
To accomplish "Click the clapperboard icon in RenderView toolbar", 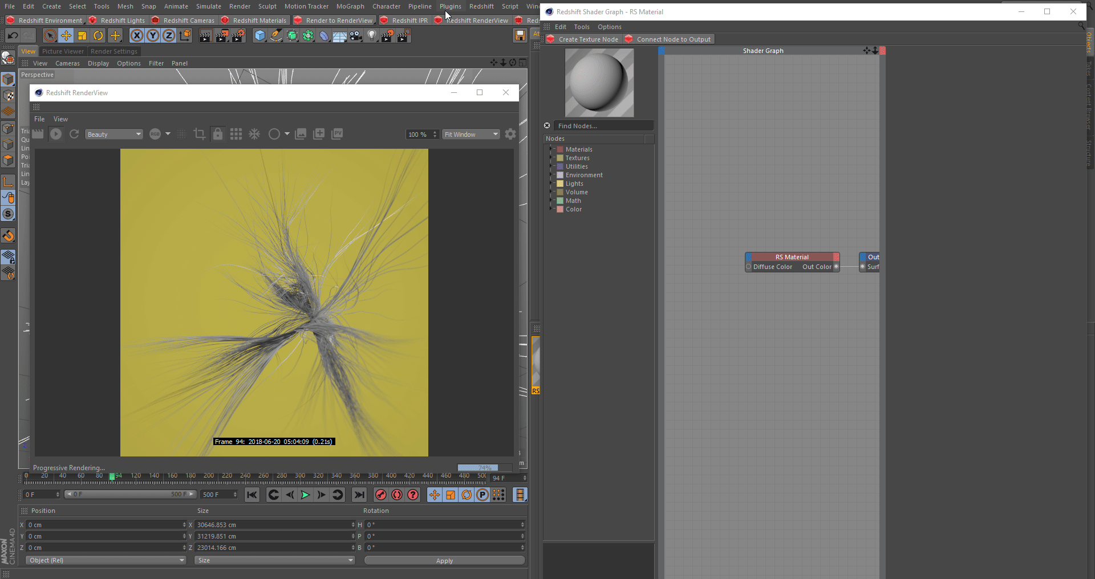I will tap(38, 134).
